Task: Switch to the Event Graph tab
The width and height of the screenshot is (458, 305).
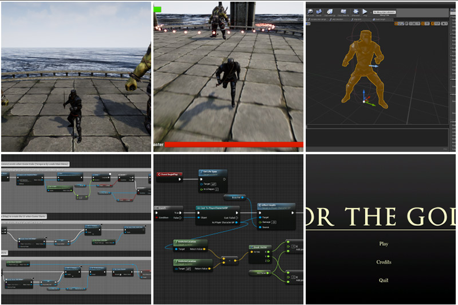Action: pyautogui.click(x=380, y=19)
